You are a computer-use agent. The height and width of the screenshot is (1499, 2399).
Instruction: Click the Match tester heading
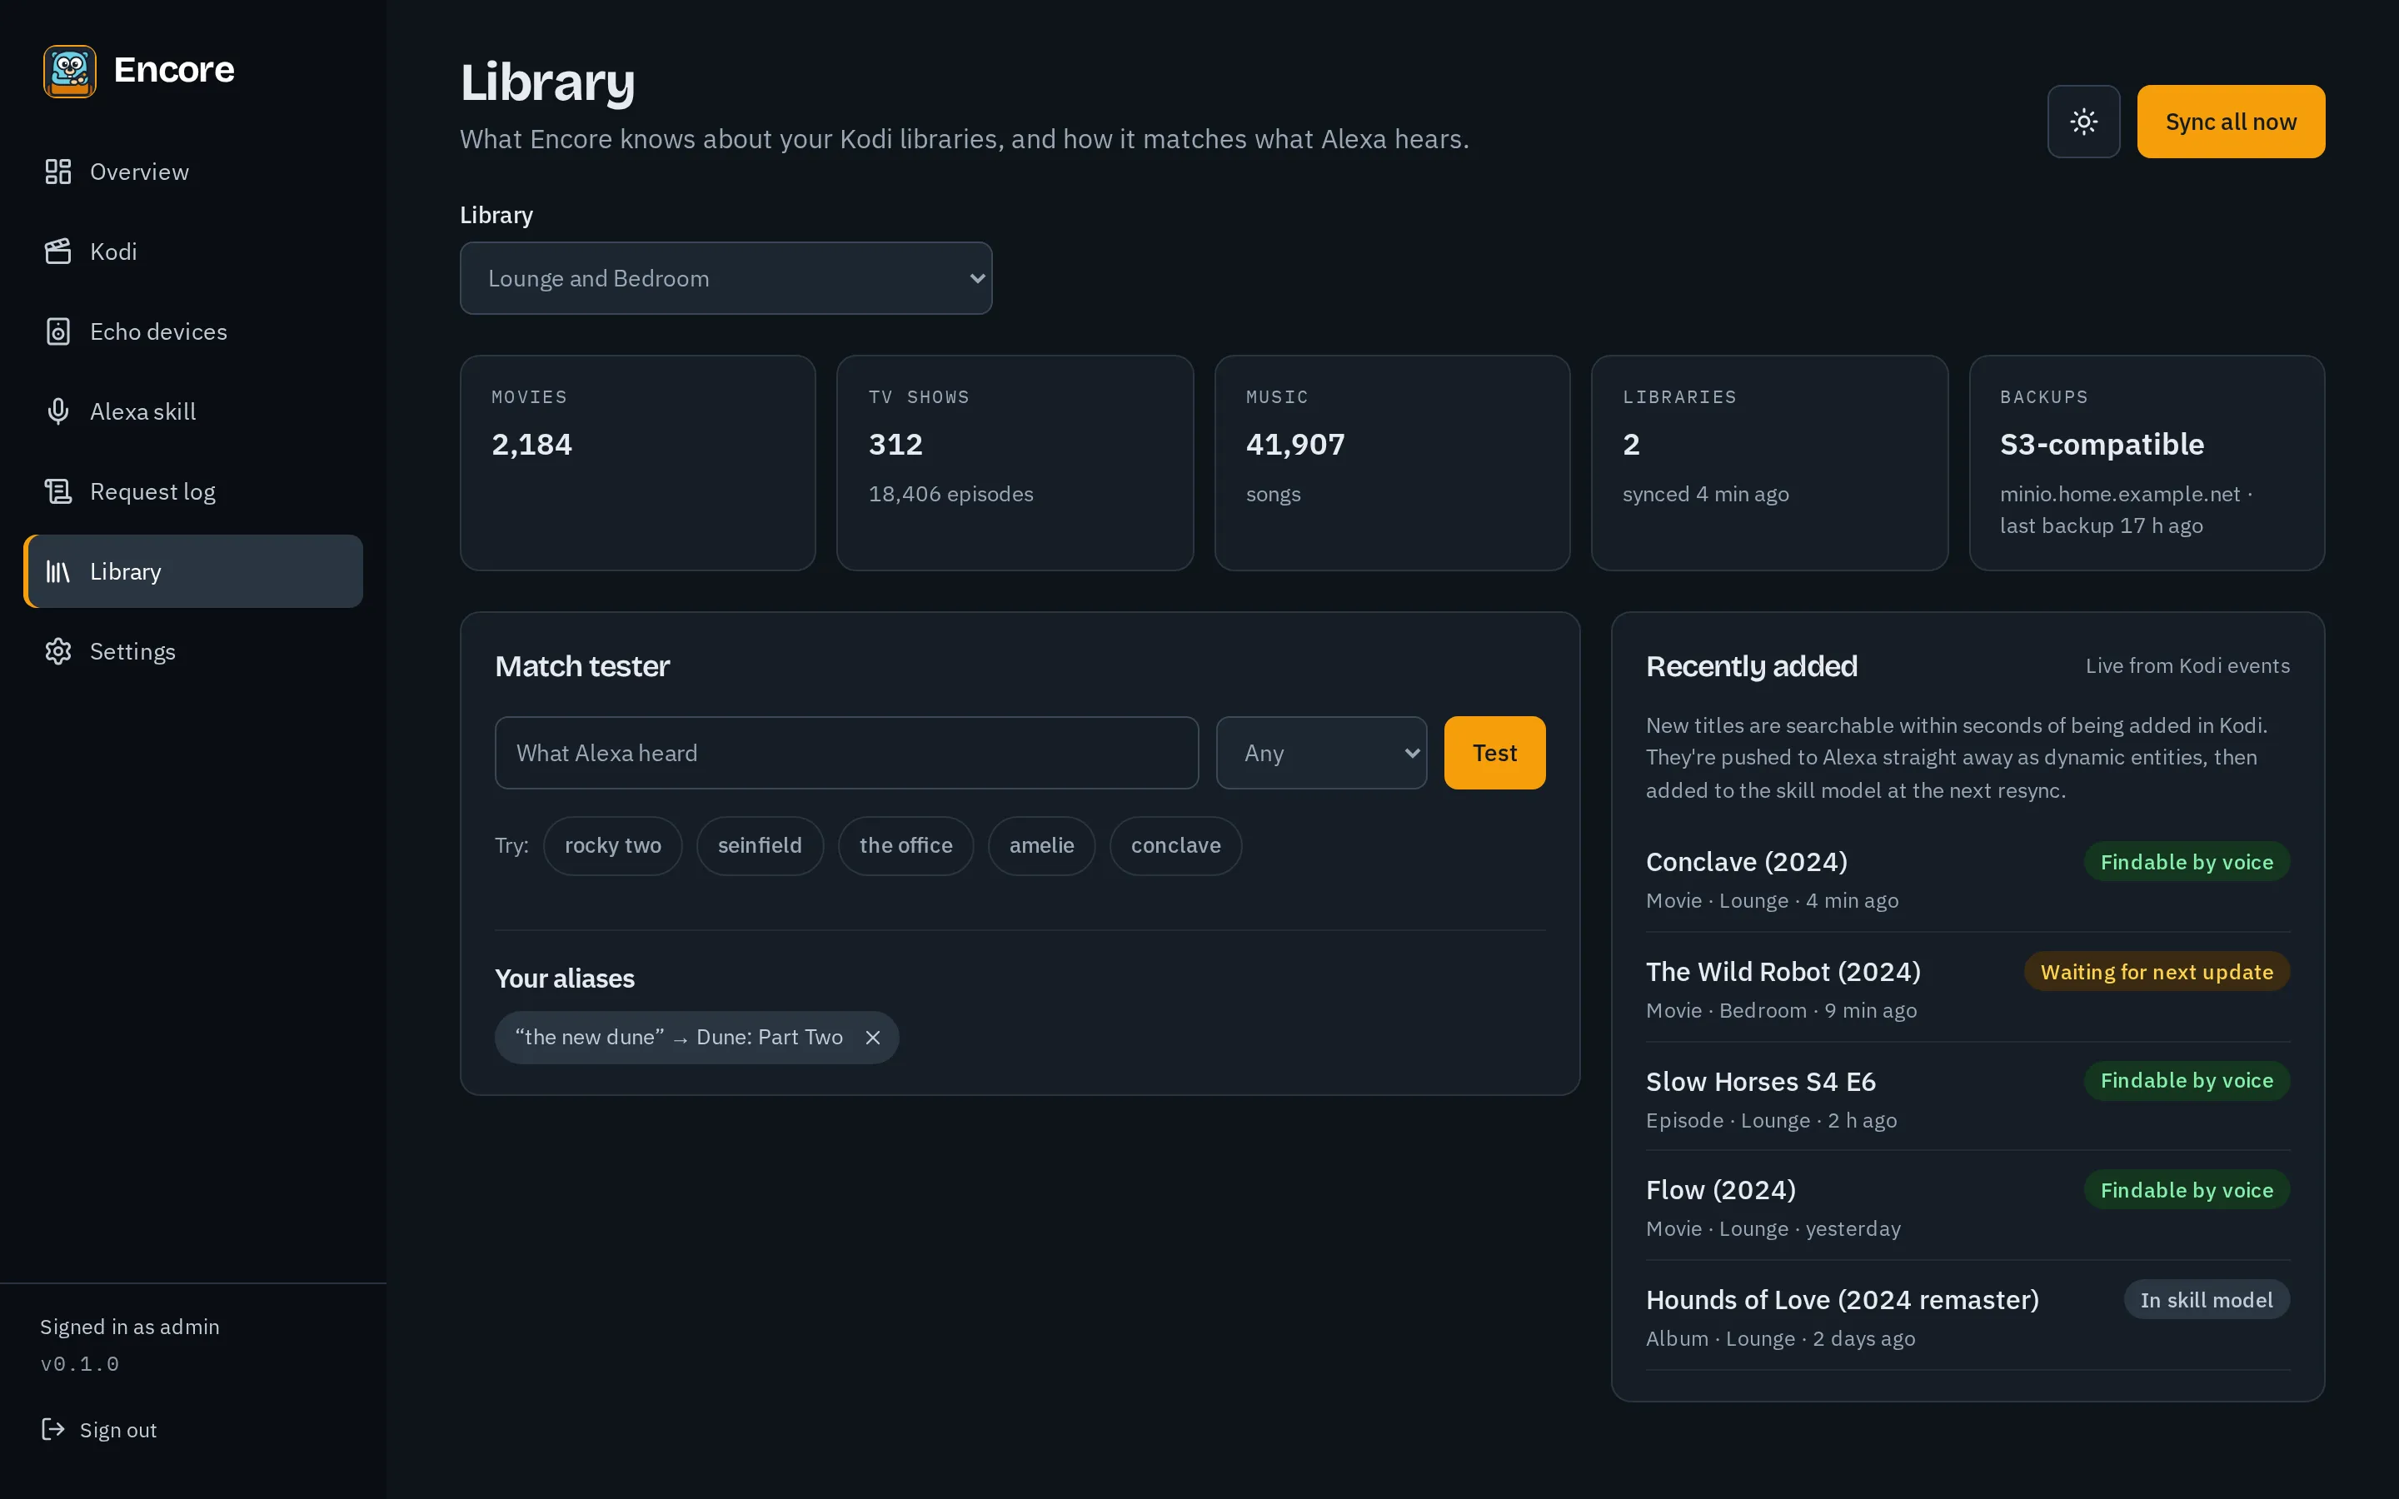pos(582,666)
